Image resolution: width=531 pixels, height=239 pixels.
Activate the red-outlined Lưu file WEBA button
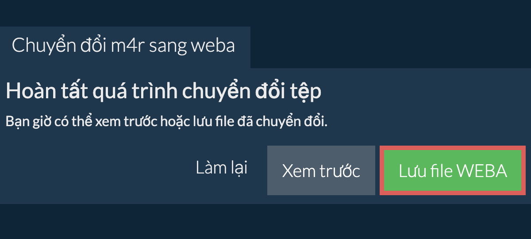(452, 171)
